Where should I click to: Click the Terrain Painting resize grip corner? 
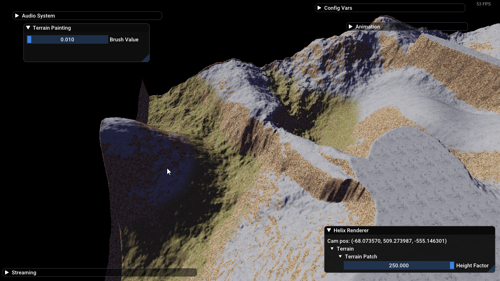[x=146, y=59]
